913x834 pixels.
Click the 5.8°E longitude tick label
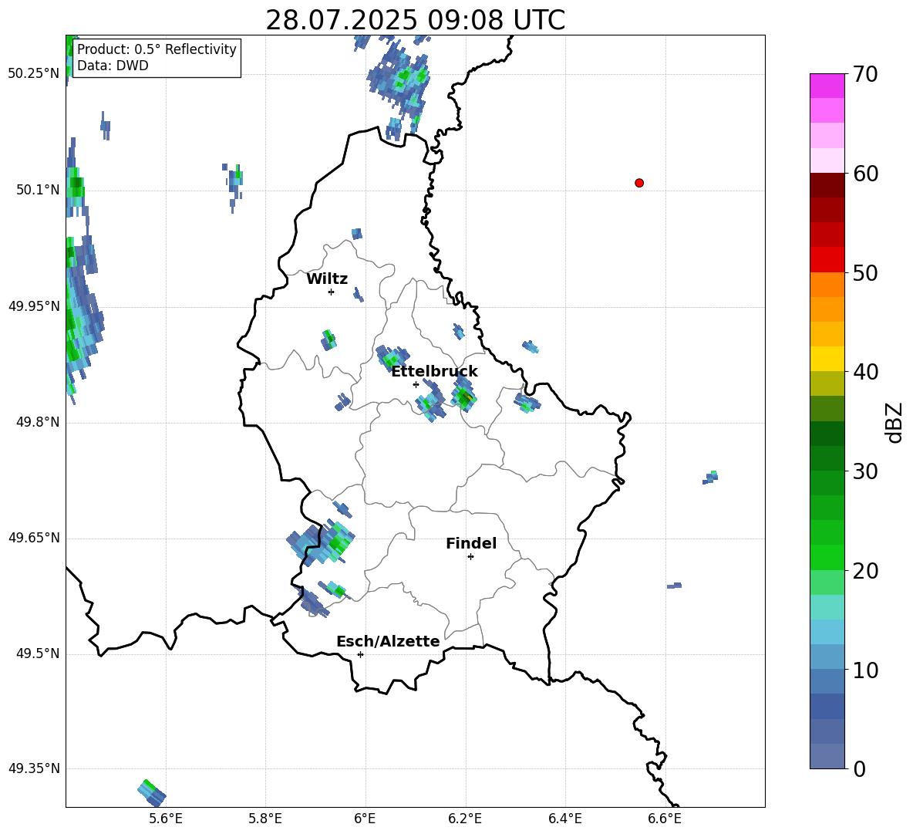[265, 819]
